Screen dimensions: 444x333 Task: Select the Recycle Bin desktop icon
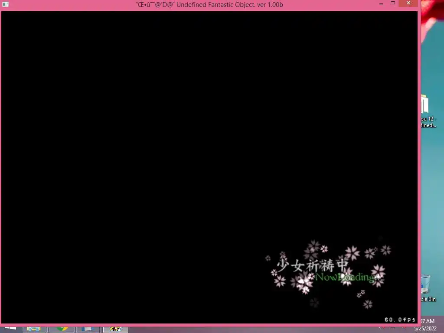(428, 288)
